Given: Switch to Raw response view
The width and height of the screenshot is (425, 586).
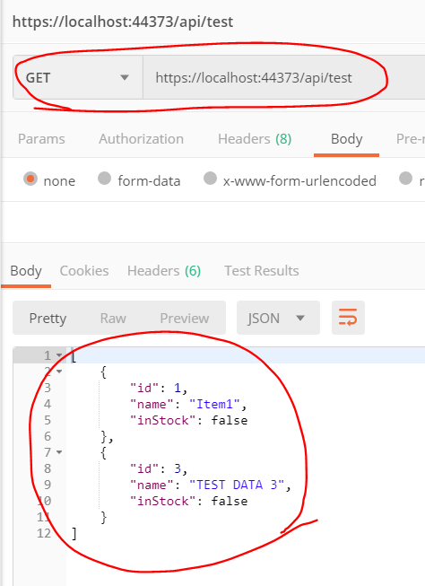Looking at the screenshot, I should pos(113,319).
